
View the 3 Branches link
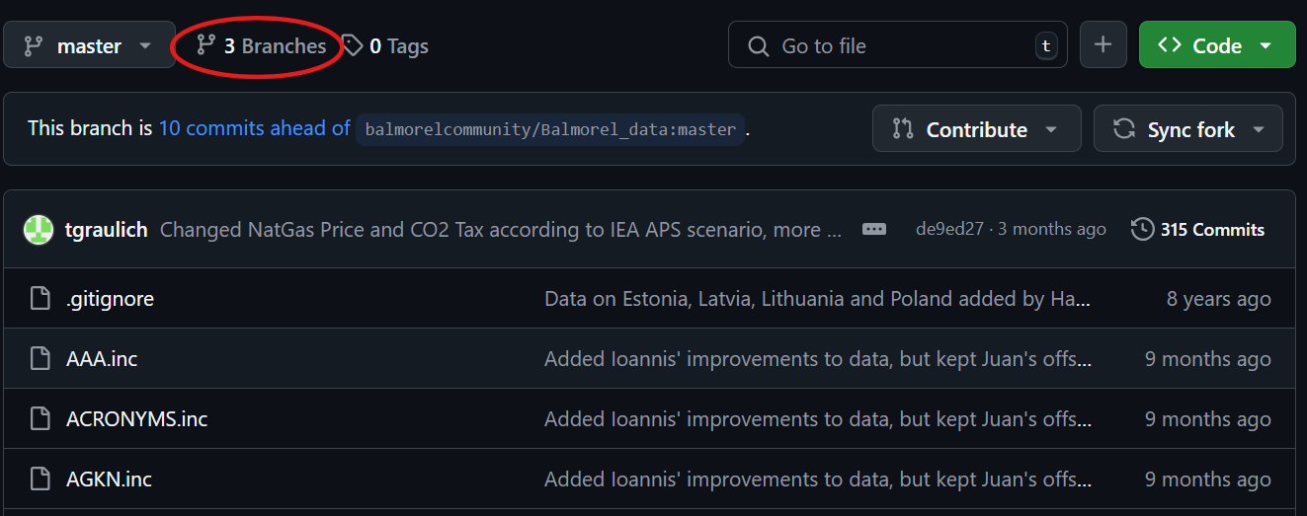261,45
